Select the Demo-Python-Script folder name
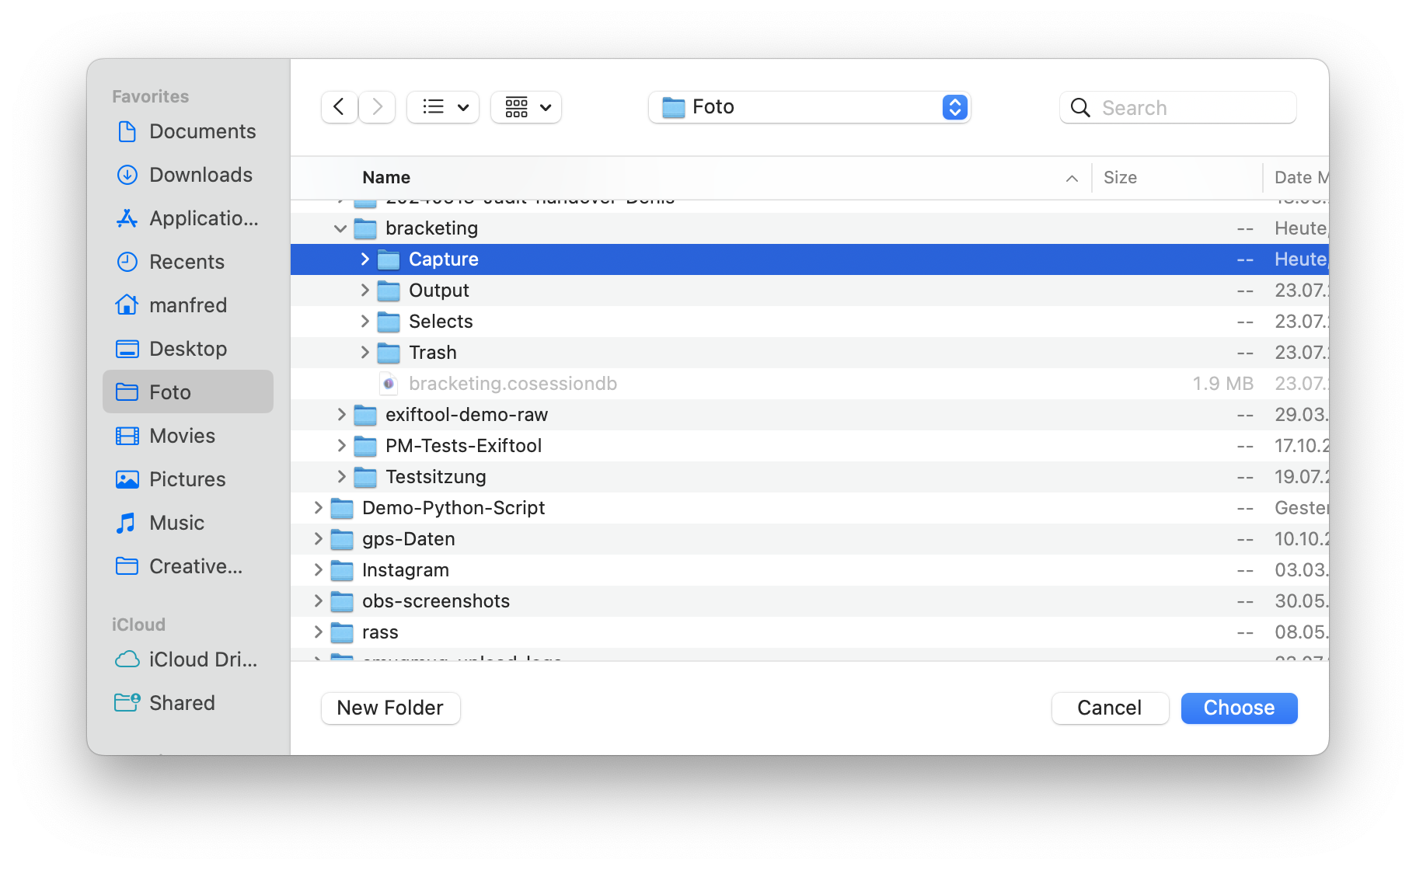This screenshot has height=870, width=1416. click(x=453, y=508)
